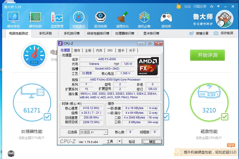Image resolution: width=239 pixels, height=159 pixels.
Task: Click the round icon at bottom left corner
Action: [11, 154]
